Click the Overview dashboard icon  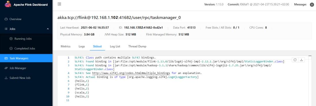coord(6,19)
